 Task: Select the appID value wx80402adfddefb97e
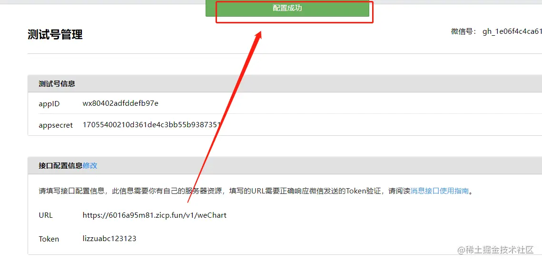pyautogui.click(x=120, y=103)
